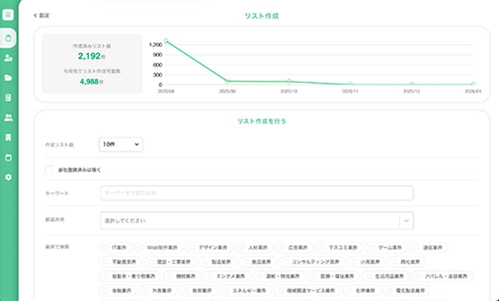499x301 pixels.
Task: Toggle the 会社登録済みは除く checkbox
Action: click(x=49, y=170)
